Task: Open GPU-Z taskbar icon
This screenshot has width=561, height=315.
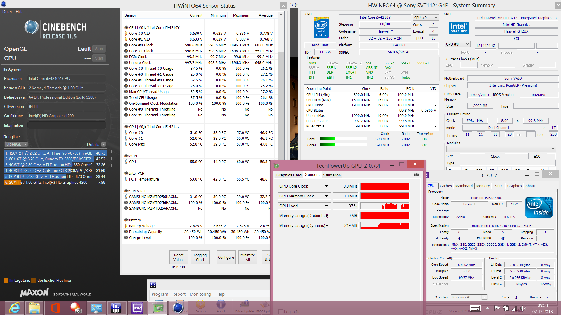Action: (158, 308)
